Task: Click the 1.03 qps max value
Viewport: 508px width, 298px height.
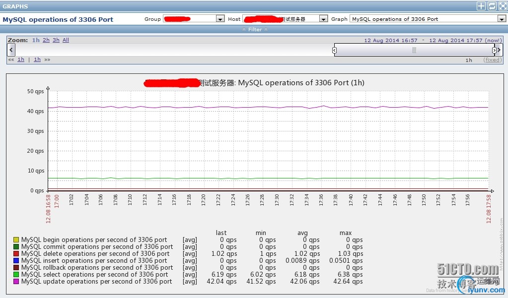Action: (351, 254)
